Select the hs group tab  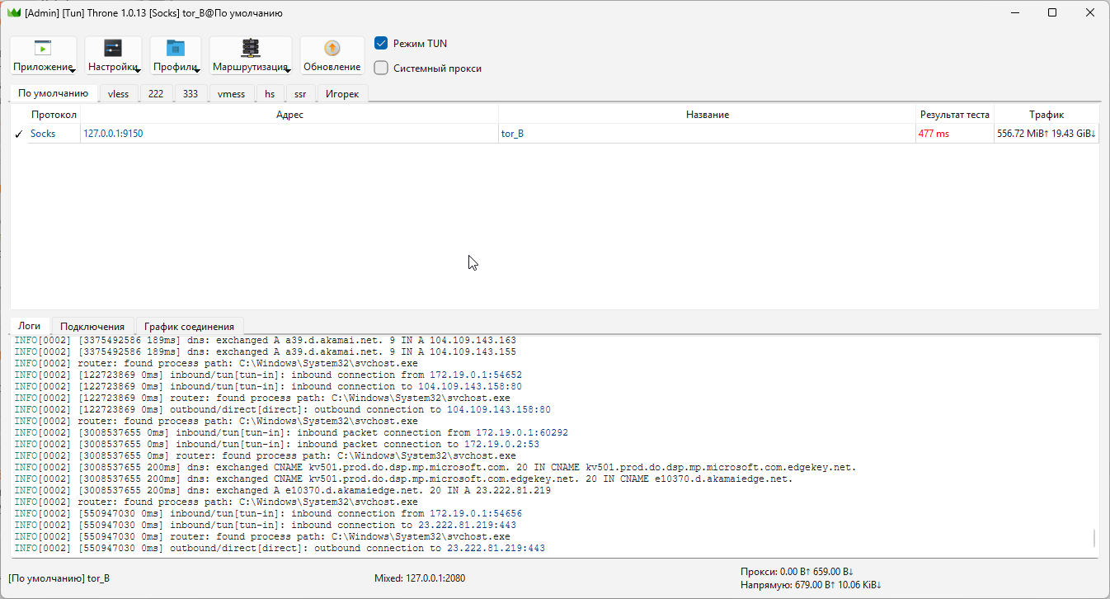coord(270,94)
